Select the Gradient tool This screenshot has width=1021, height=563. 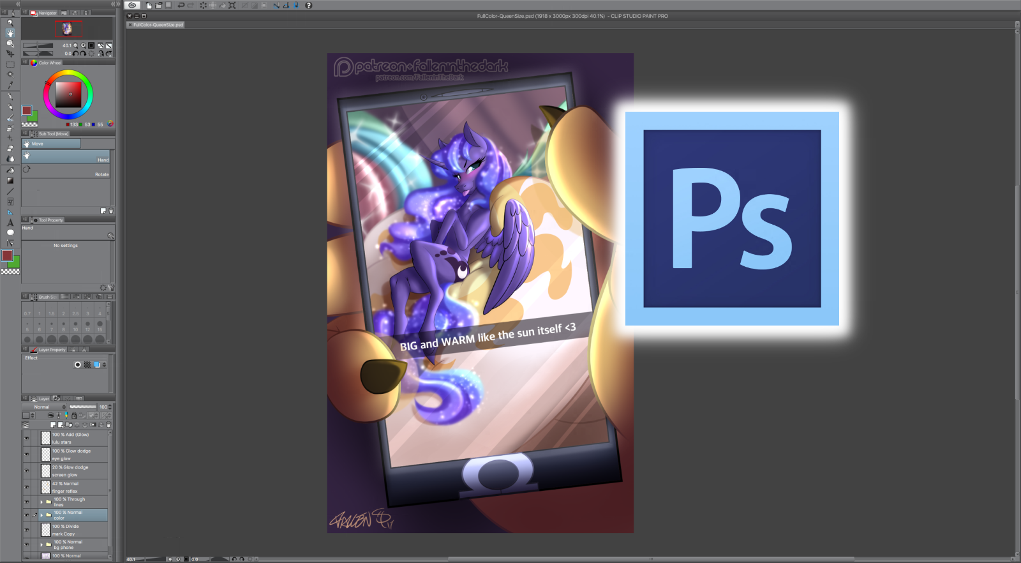pos(10,181)
